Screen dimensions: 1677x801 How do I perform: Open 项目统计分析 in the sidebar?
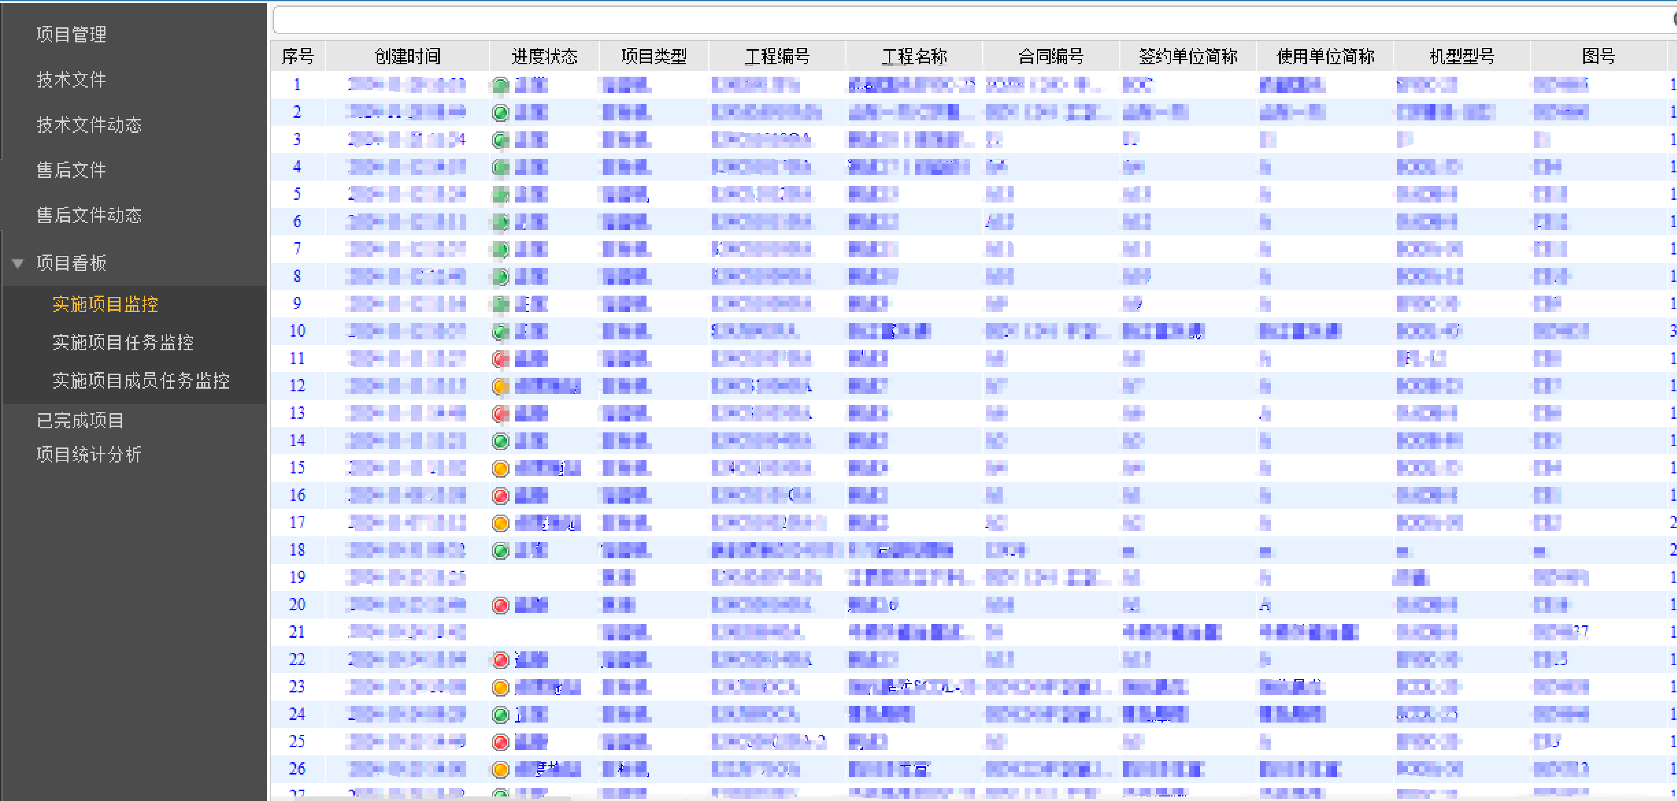click(89, 454)
